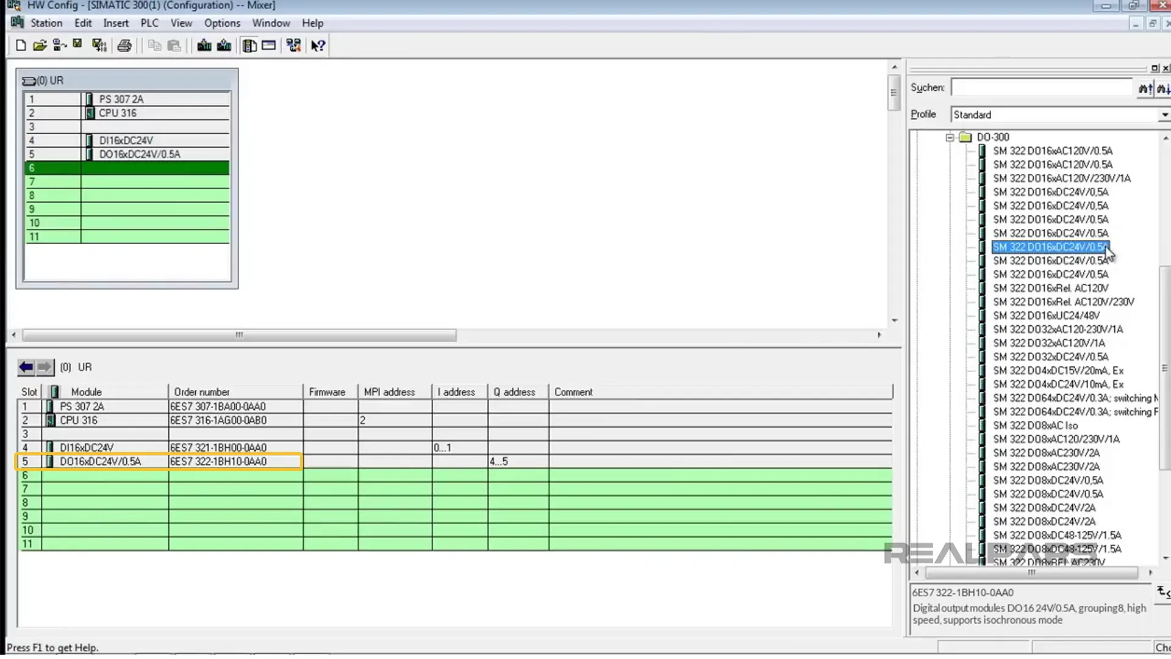
Task: Select SM 322 DO32xDC24V/0.5A in catalog
Action: coord(1050,357)
